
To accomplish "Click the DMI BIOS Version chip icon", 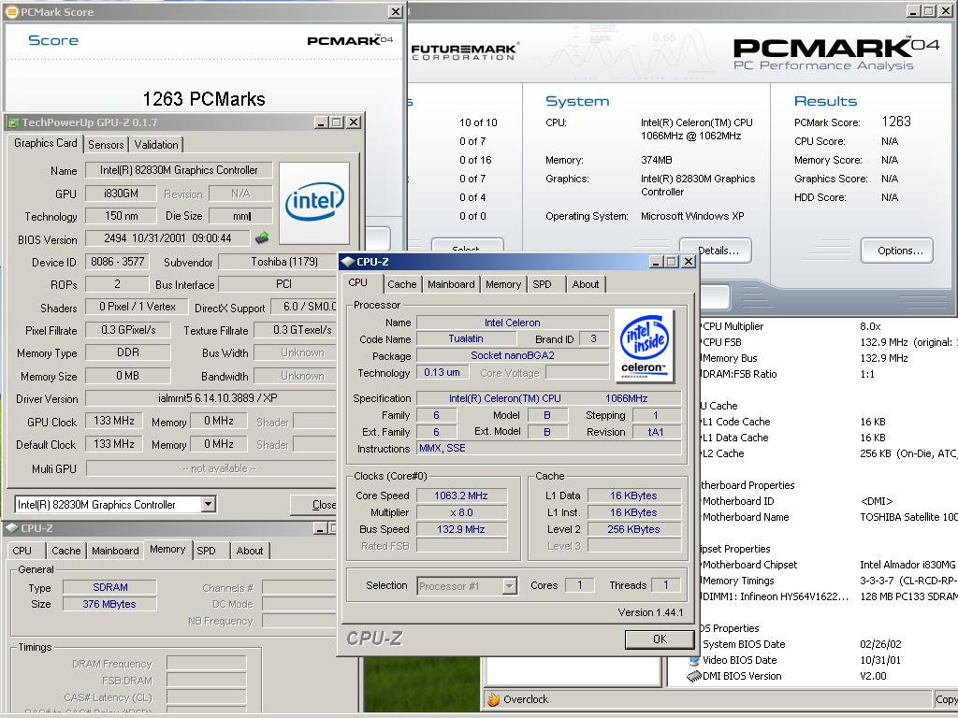I will click(693, 676).
